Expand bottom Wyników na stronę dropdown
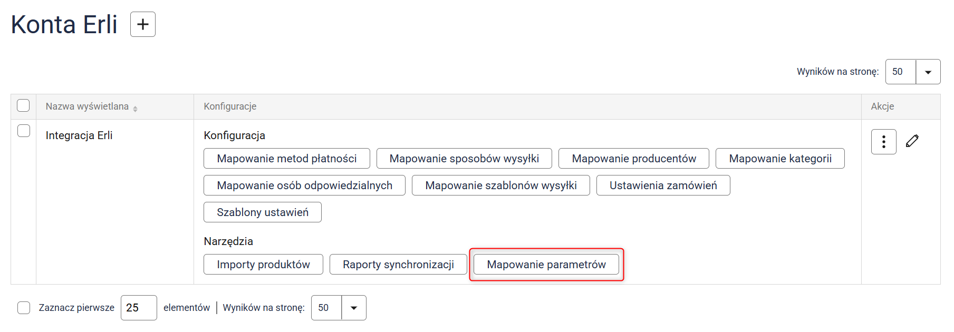 354,308
